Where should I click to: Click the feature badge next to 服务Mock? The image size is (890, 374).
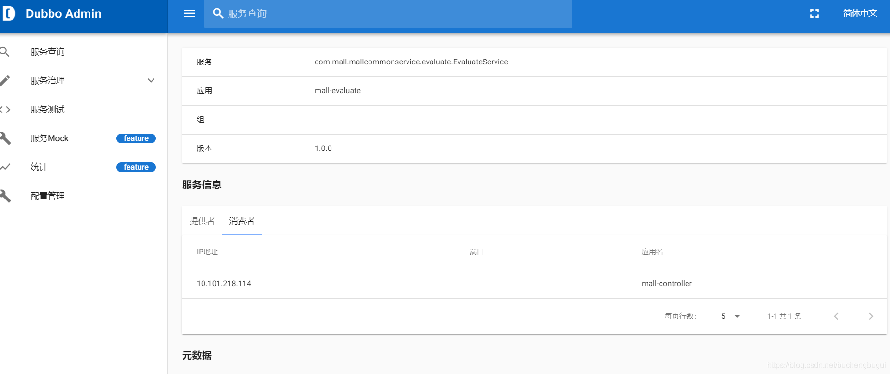[136, 138]
